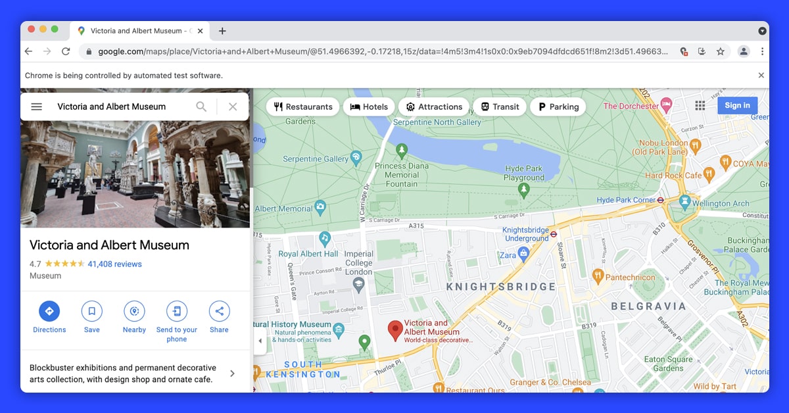The image size is (789, 413).
Task: Show Hotels on the map
Action: click(x=368, y=107)
